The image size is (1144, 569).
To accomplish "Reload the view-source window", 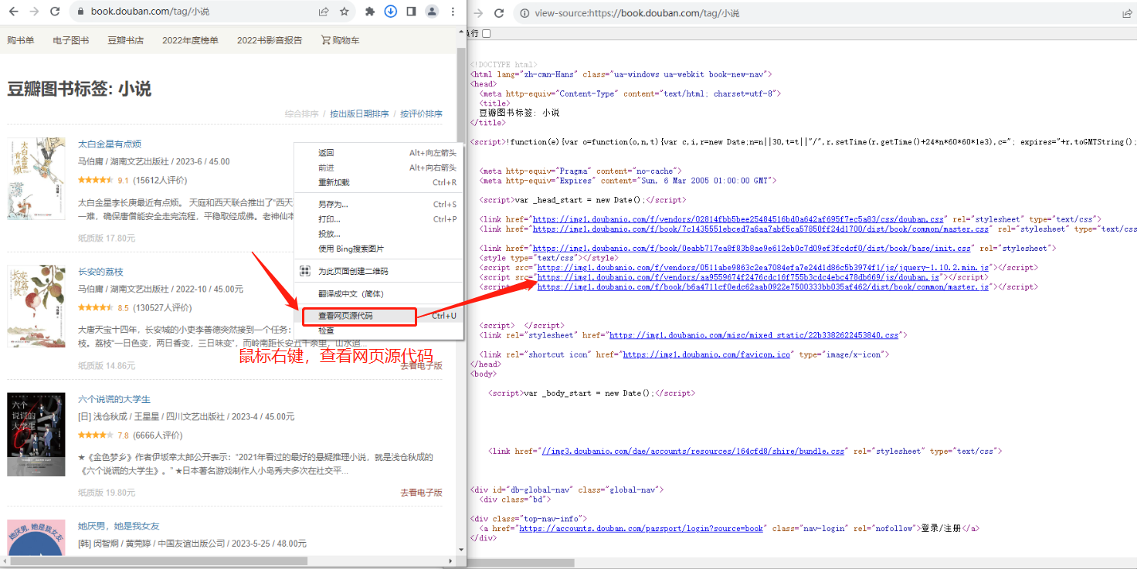I will (x=499, y=13).
